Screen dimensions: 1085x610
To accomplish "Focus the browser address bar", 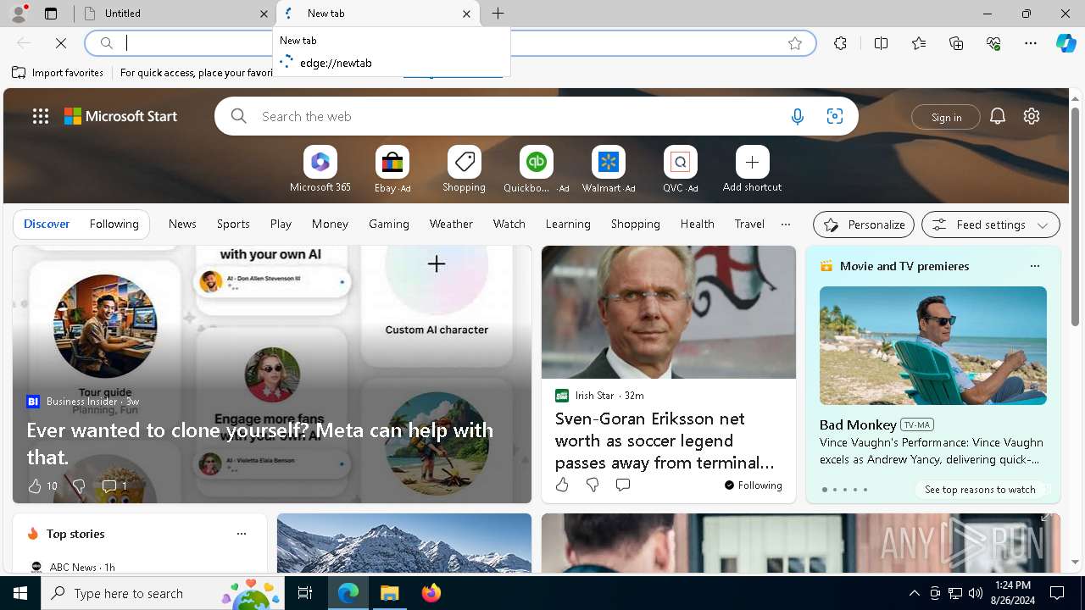I will 449,43.
